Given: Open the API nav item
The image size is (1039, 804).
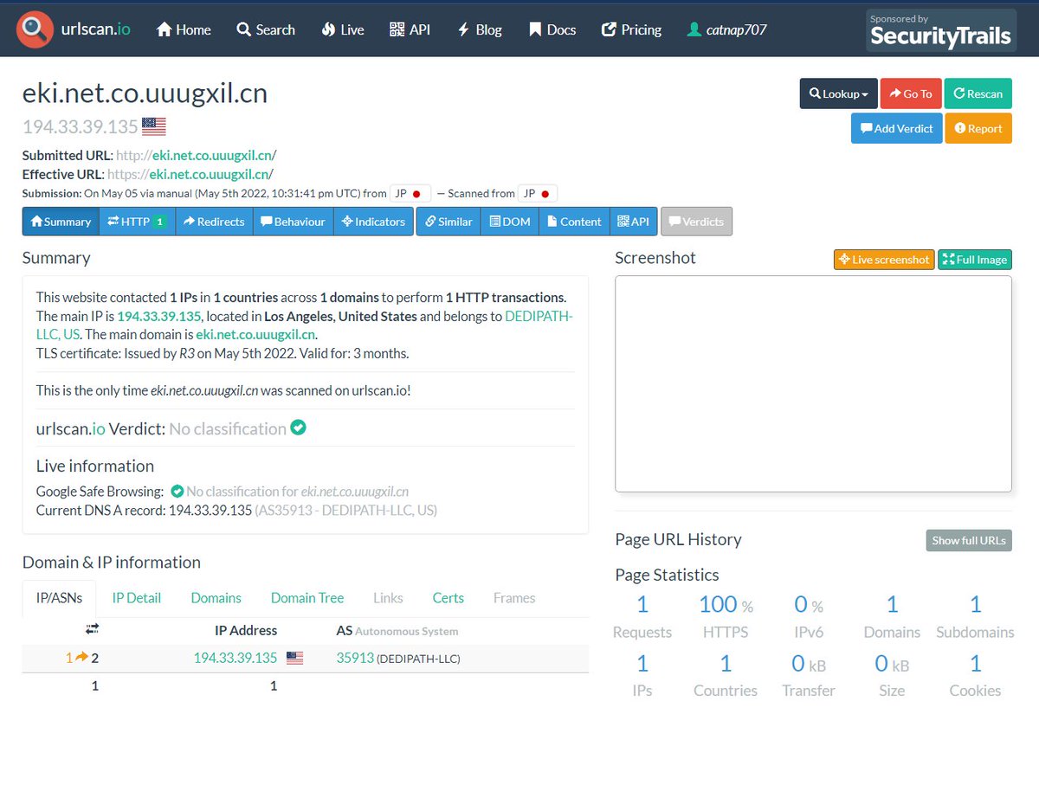Looking at the screenshot, I should coord(410,29).
